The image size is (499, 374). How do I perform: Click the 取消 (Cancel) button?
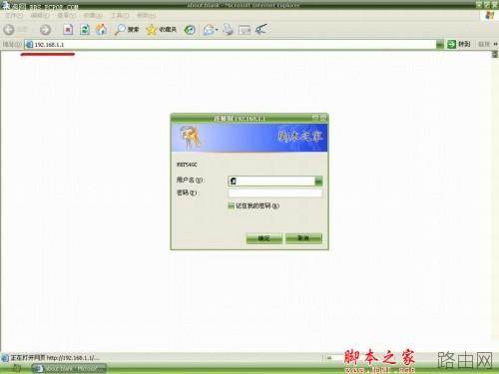point(303,238)
